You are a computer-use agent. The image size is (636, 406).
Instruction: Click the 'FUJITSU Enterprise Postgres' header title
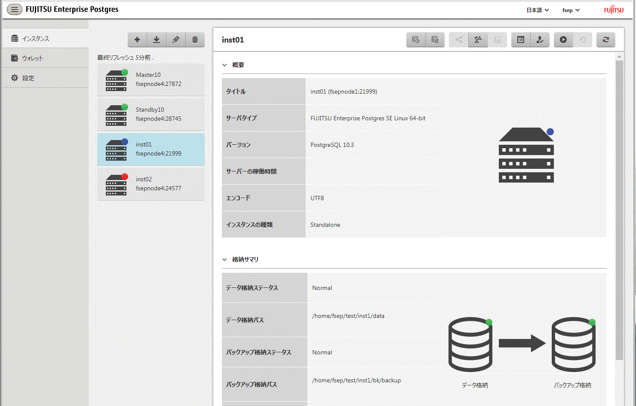[72, 9]
